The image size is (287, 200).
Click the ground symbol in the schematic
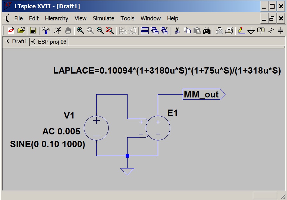[127, 171]
